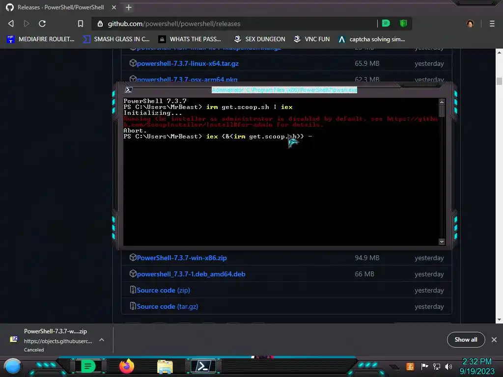Open the MEDIAFIRE ROULET... bookmark

coord(41,39)
